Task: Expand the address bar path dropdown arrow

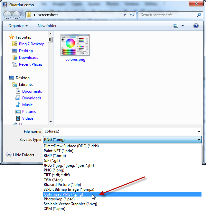Action: pyautogui.click(x=125, y=15)
